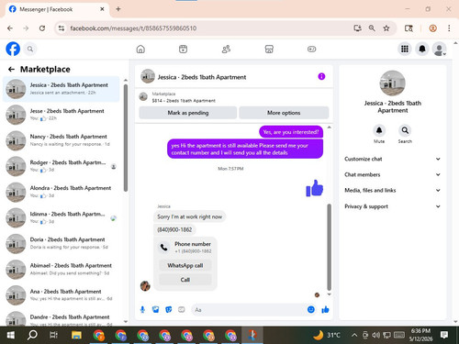Viewport: 459px width, 344px height.
Task: Open Nancy conversation in list
Action: (62, 140)
